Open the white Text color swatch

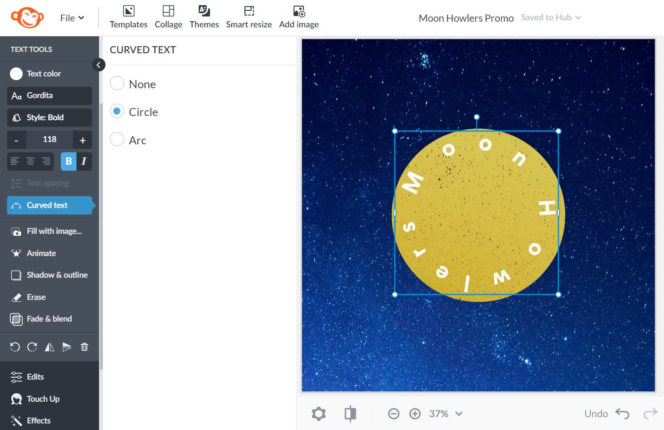16,74
